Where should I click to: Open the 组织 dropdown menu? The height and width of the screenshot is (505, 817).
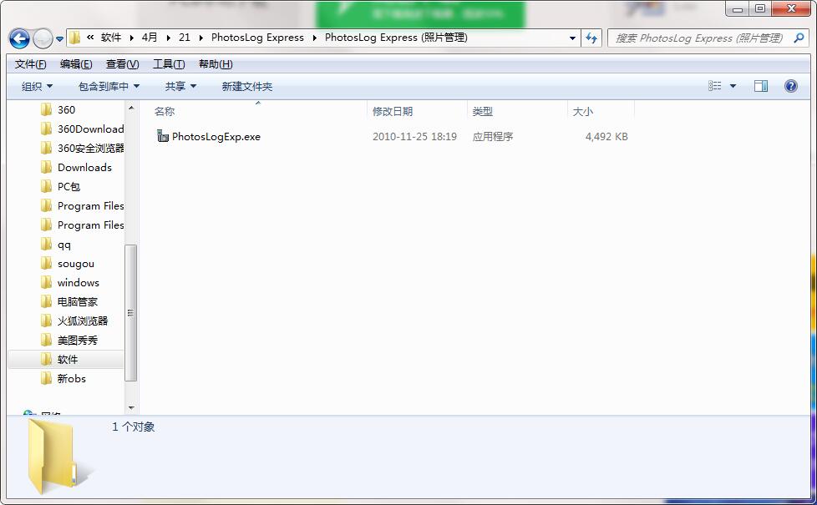pyautogui.click(x=37, y=86)
